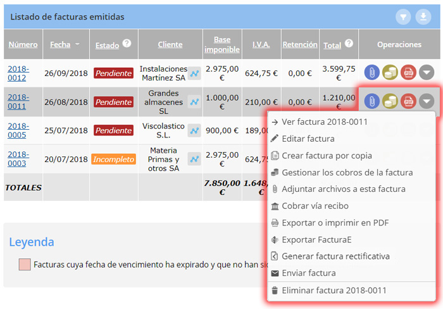Viewport: 443px width, 309px height.
Task: Sort by Retención column
Action: point(300,44)
